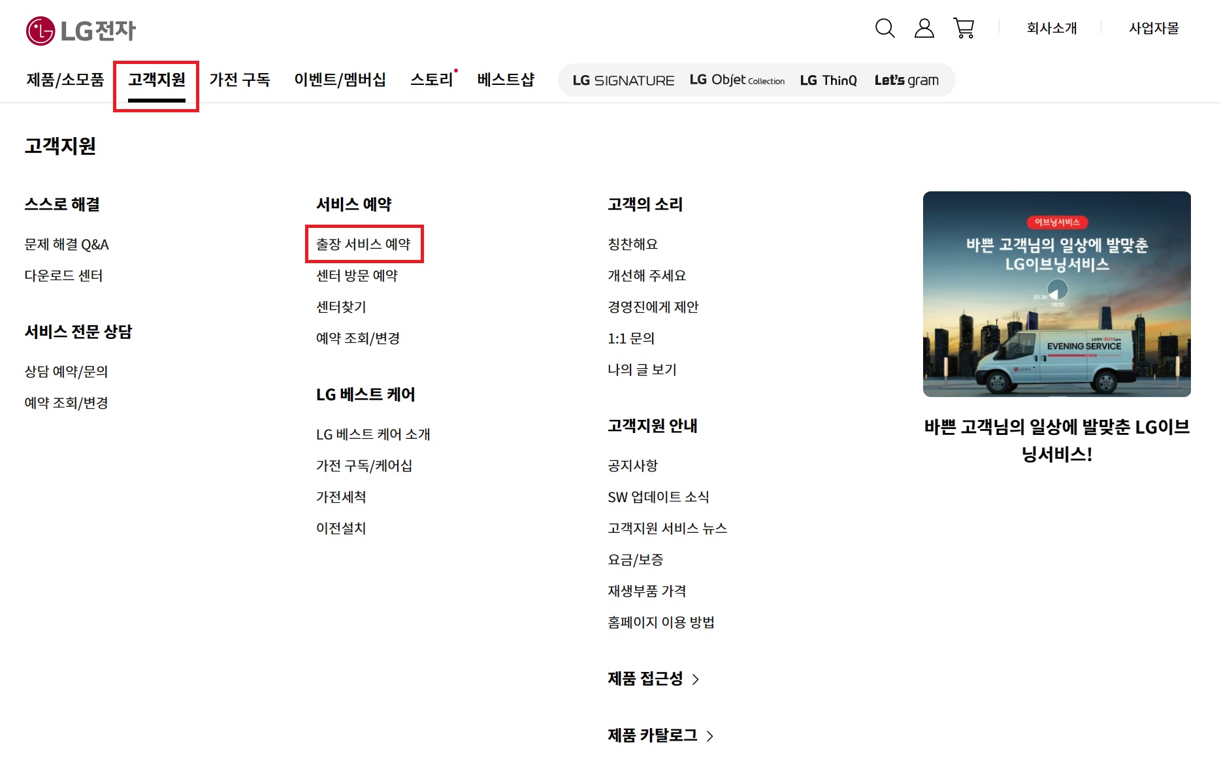This screenshot has width=1221, height=766.
Task: Open 홈페이지 이용 방법
Action: (661, 622)
